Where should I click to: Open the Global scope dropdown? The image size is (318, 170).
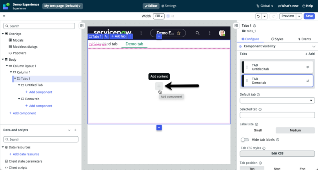tap(265, 6)
